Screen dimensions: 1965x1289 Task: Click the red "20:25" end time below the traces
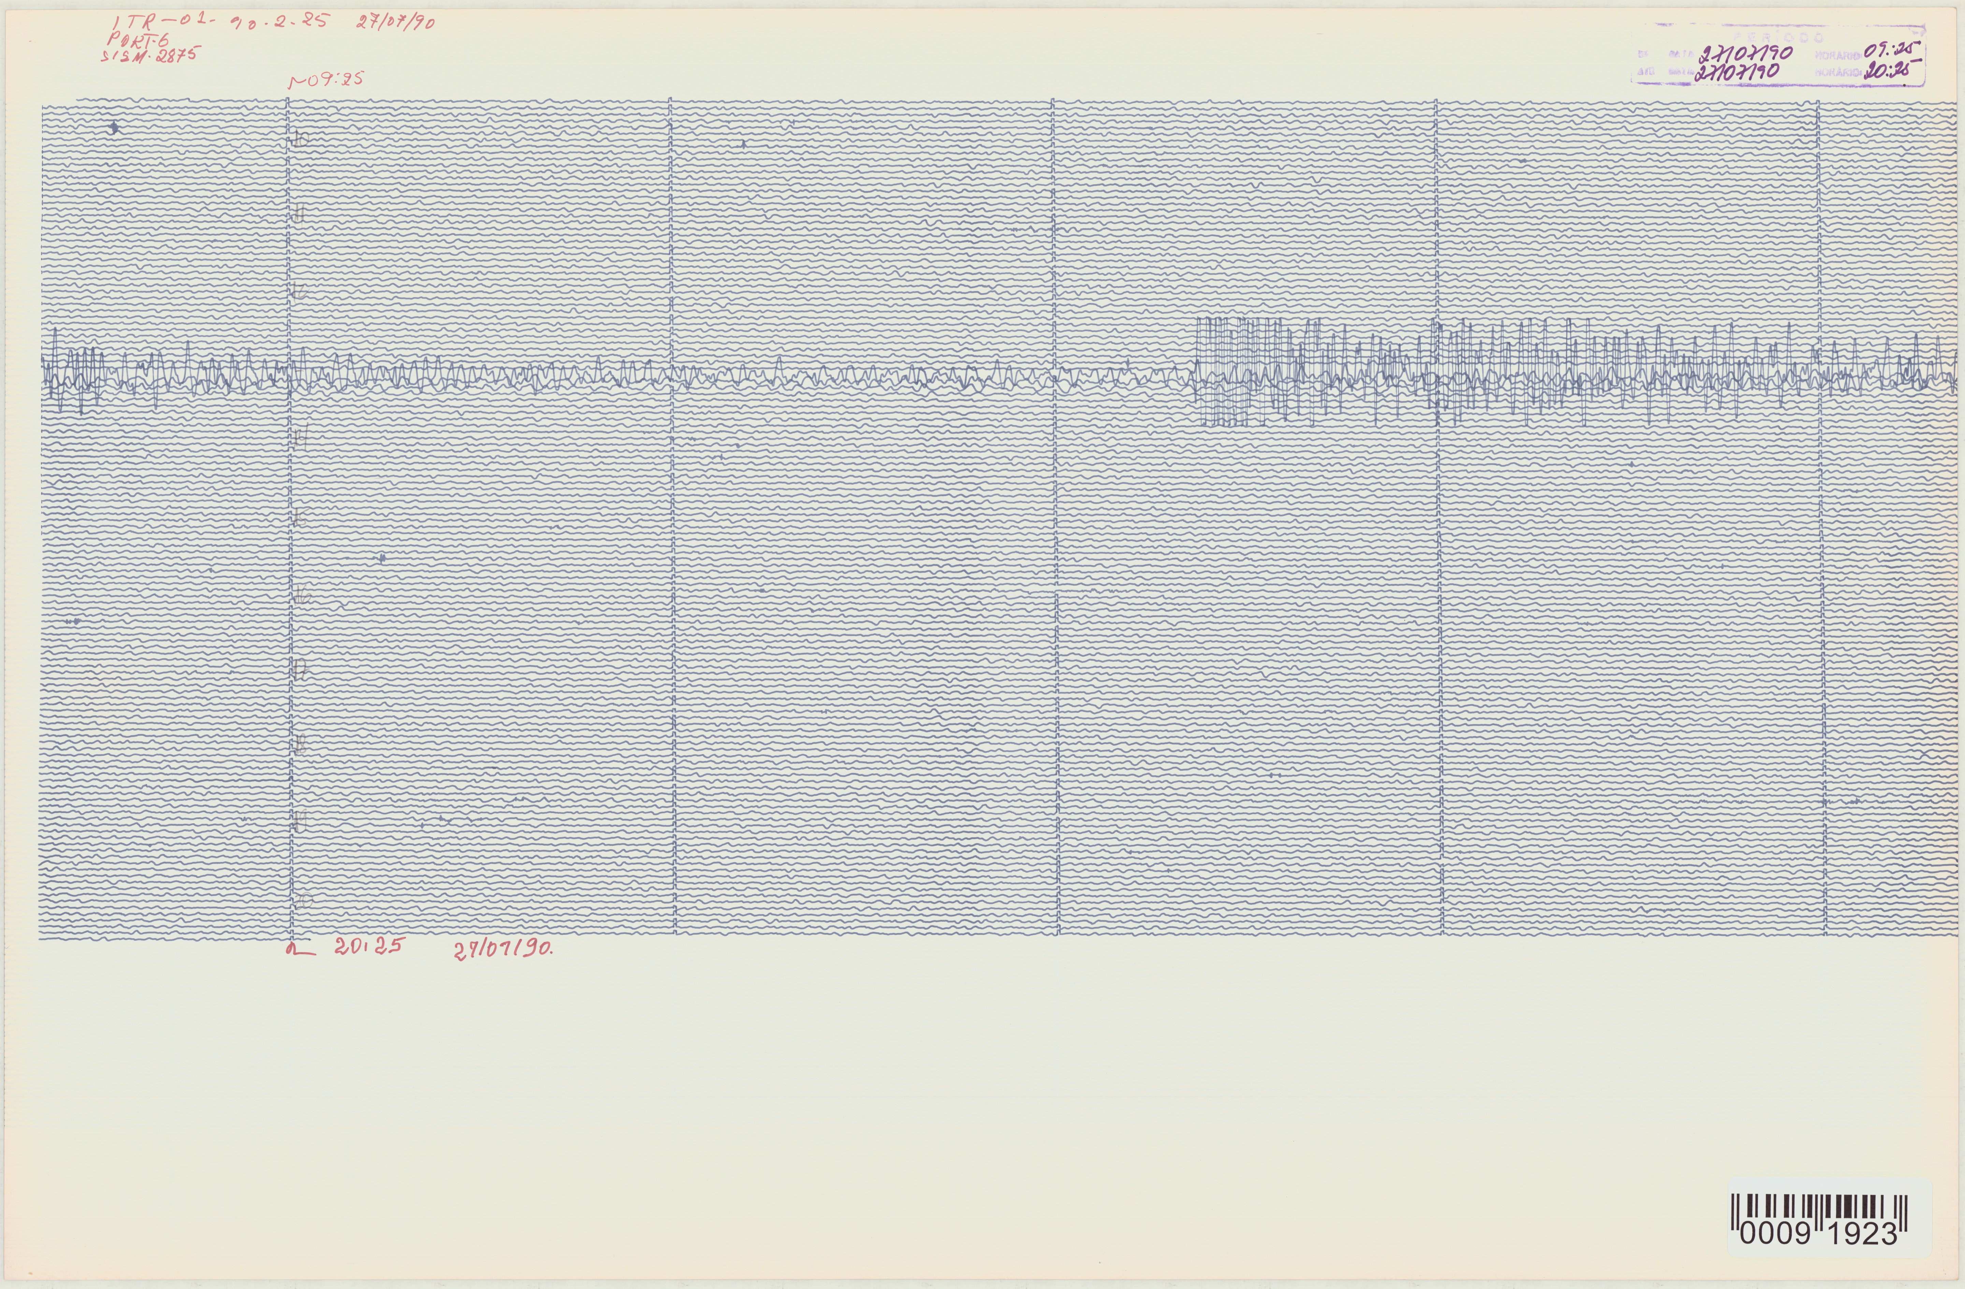pos(369,946)
